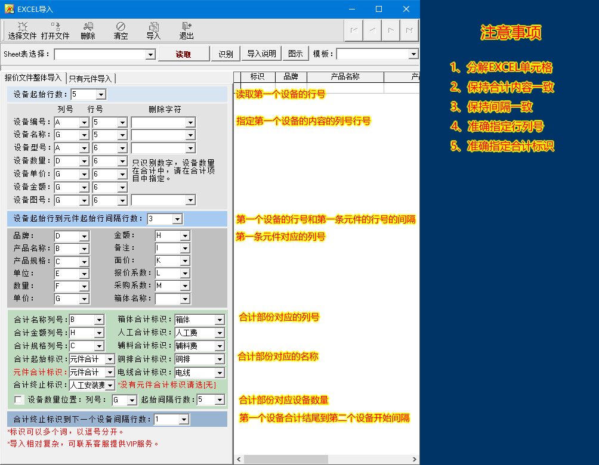
Task: Open the 产品规格 column dropdown
Action: click(85, 262)
